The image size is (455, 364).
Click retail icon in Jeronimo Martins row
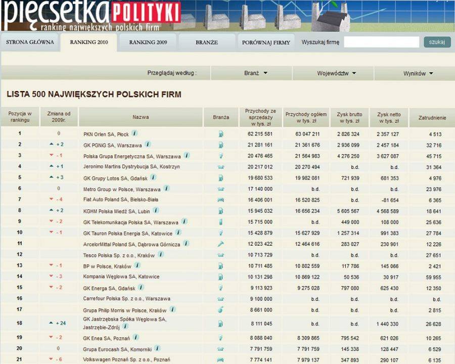[x=221, y=167]
